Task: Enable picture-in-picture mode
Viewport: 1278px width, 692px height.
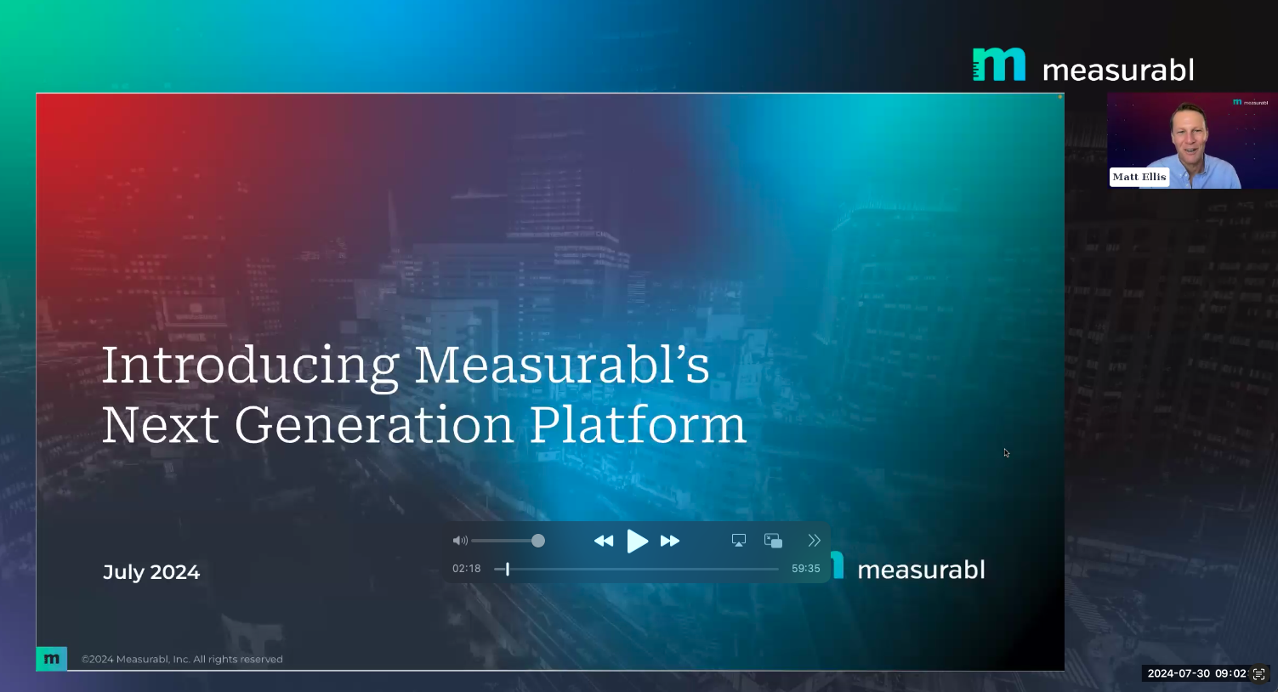Action: pos(773,540)
